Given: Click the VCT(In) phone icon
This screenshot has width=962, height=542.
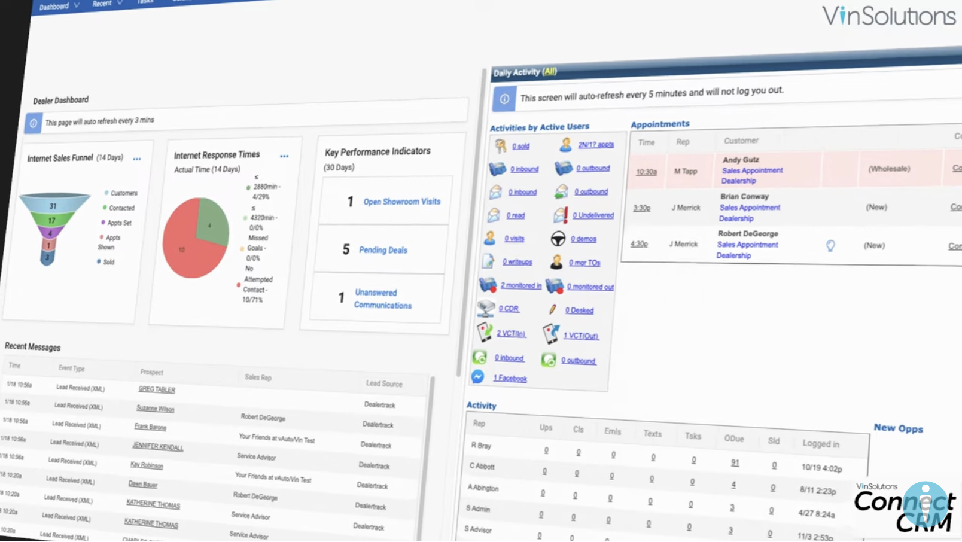Looking at the screenshot, I should [484, 333].
